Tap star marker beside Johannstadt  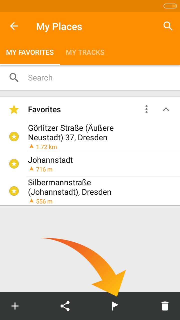pos(14,164)
